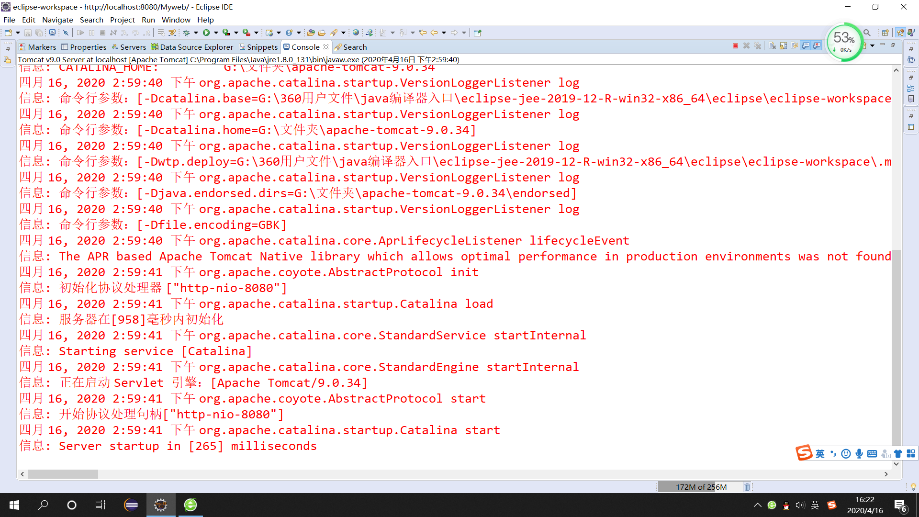Expand the Debug dropdown arrow
This screenshot has width=919, height=517.
click(196, 33)
